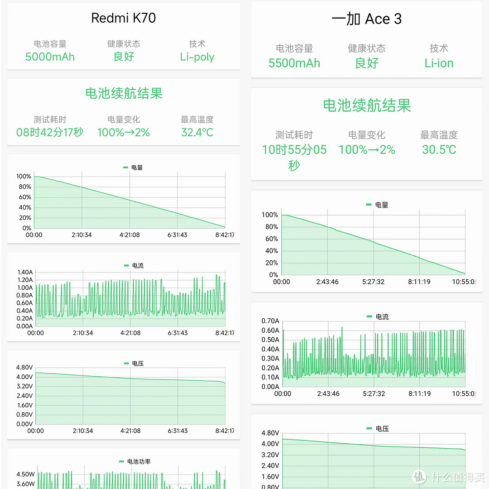Click 100%→2% change in Redmi K70 card
This screenshot has height=489, width=489.
tap(124, 132)
